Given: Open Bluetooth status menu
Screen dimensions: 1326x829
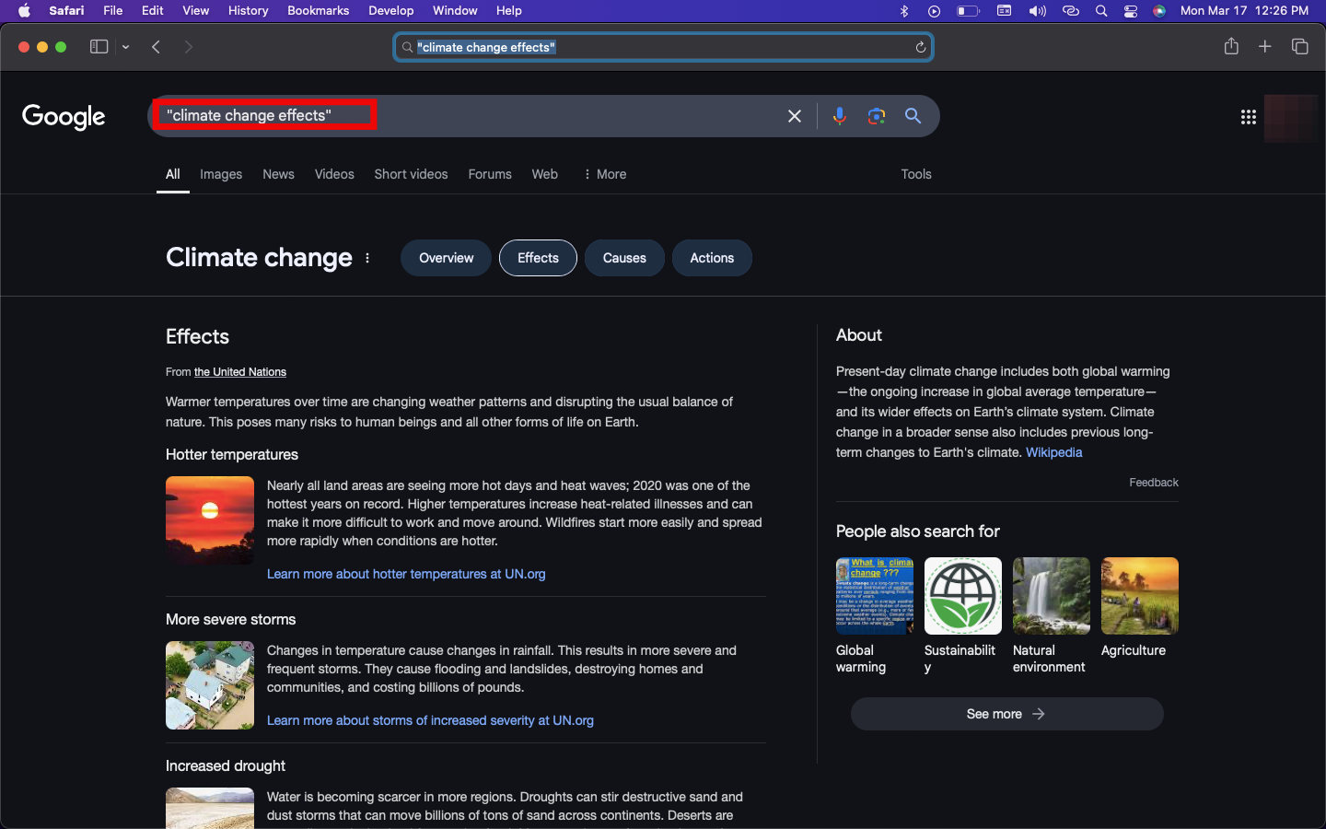Looking at the screenshot, I should (904, 11).
